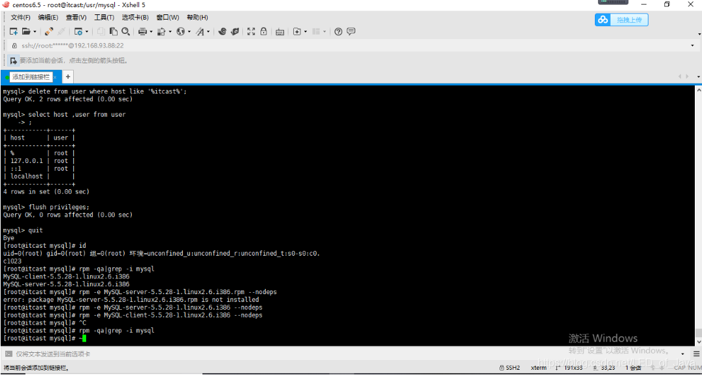This screenshot has height=375, width=702.
Task: Expand the Print dropdown arrow
Action: point(152,32)
